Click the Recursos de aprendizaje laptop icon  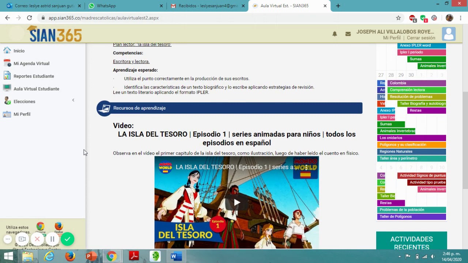coord(105,108)
